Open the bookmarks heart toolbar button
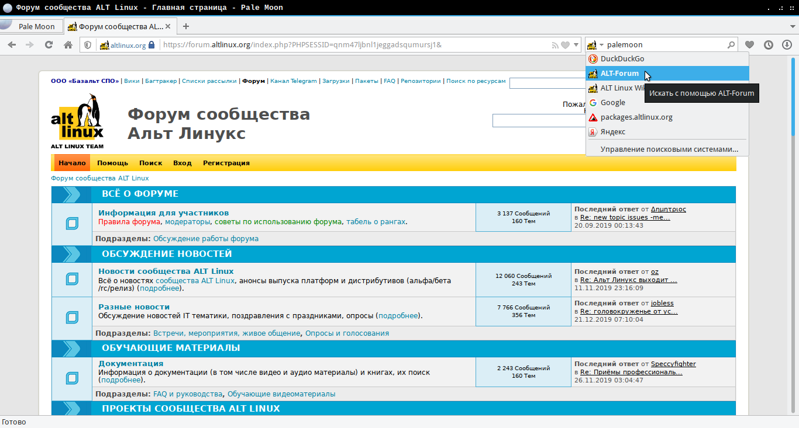Image resolution: width=799 pixels, height=428 pixels. tap(749, 45)
